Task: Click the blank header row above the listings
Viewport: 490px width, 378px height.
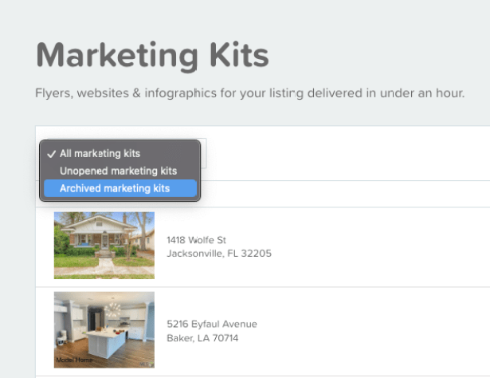Action: tap(343, 194)
